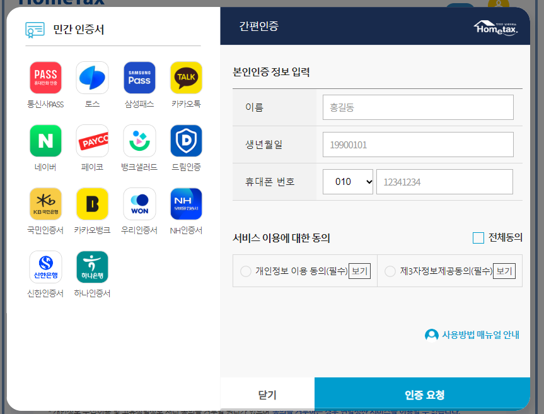Click the NH인증서 label text
Screen dimensions: 544x414
pos(187,230)
